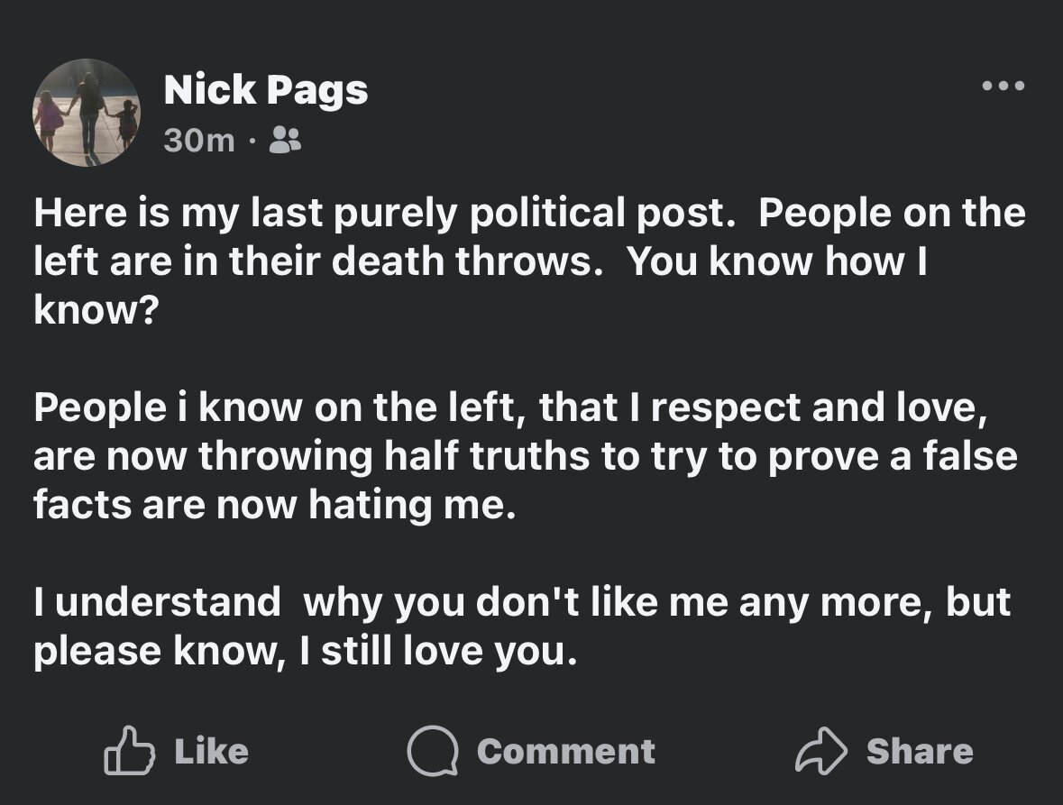Click the friends audience icon
This screenshot has width=1063, height=805.
[286, 139]
